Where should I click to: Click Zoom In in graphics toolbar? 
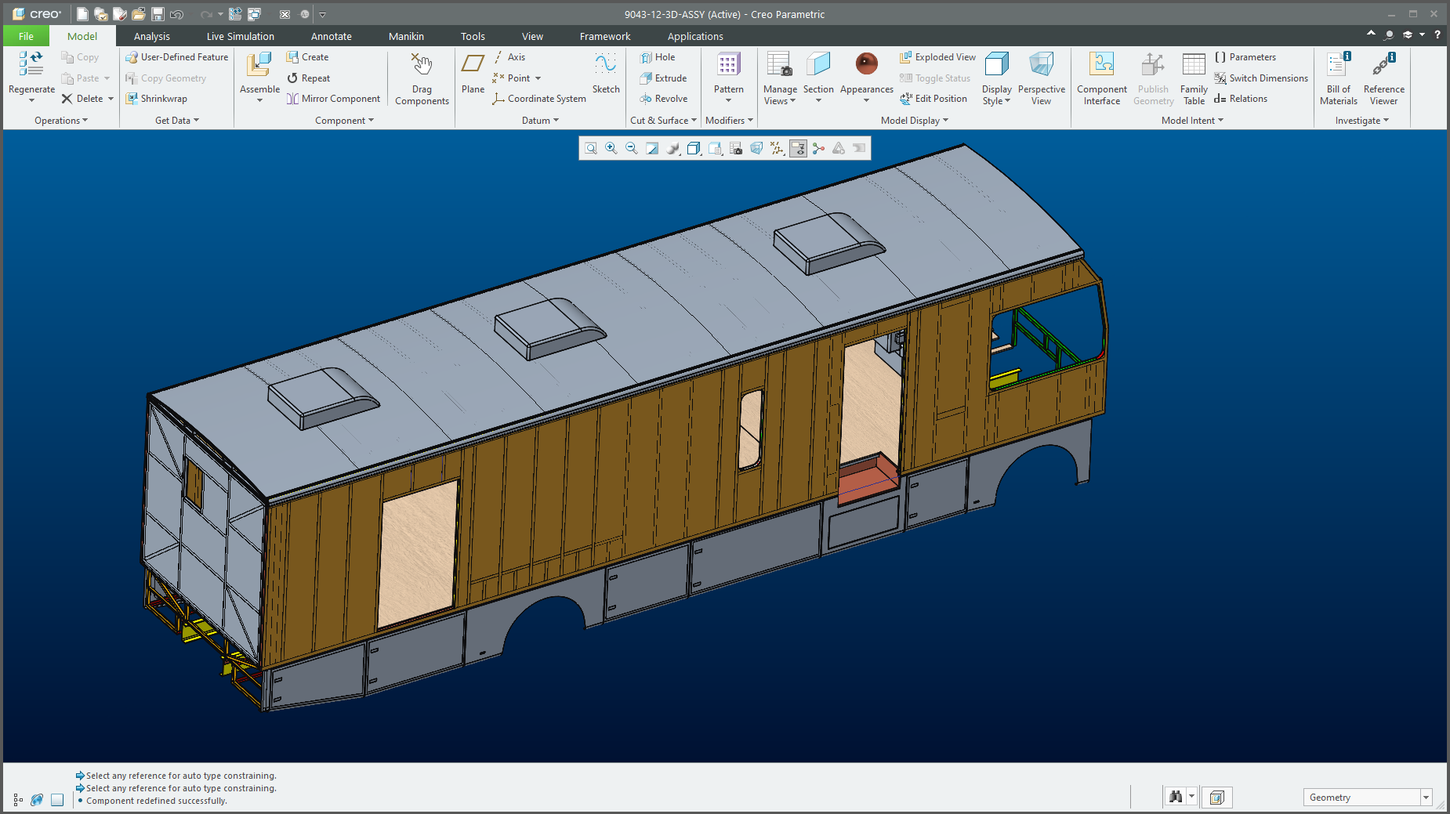pos(611,148)
